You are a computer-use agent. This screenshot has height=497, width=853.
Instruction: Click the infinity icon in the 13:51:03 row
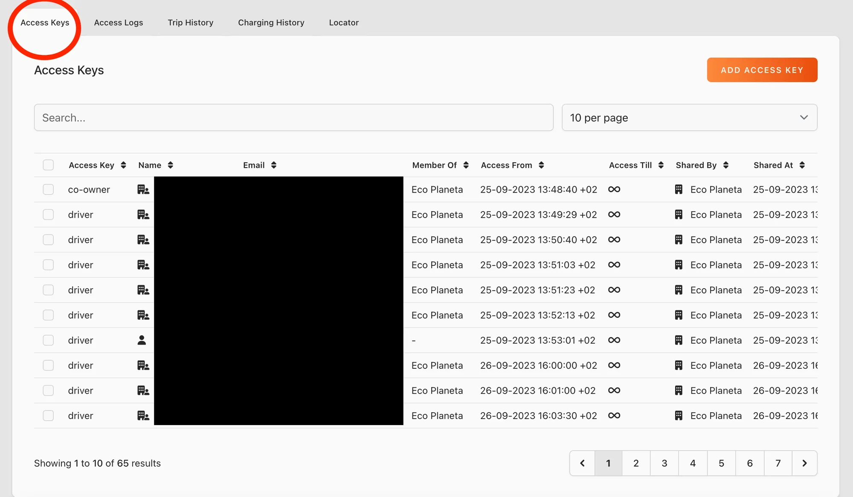click(x=614, y=264)
